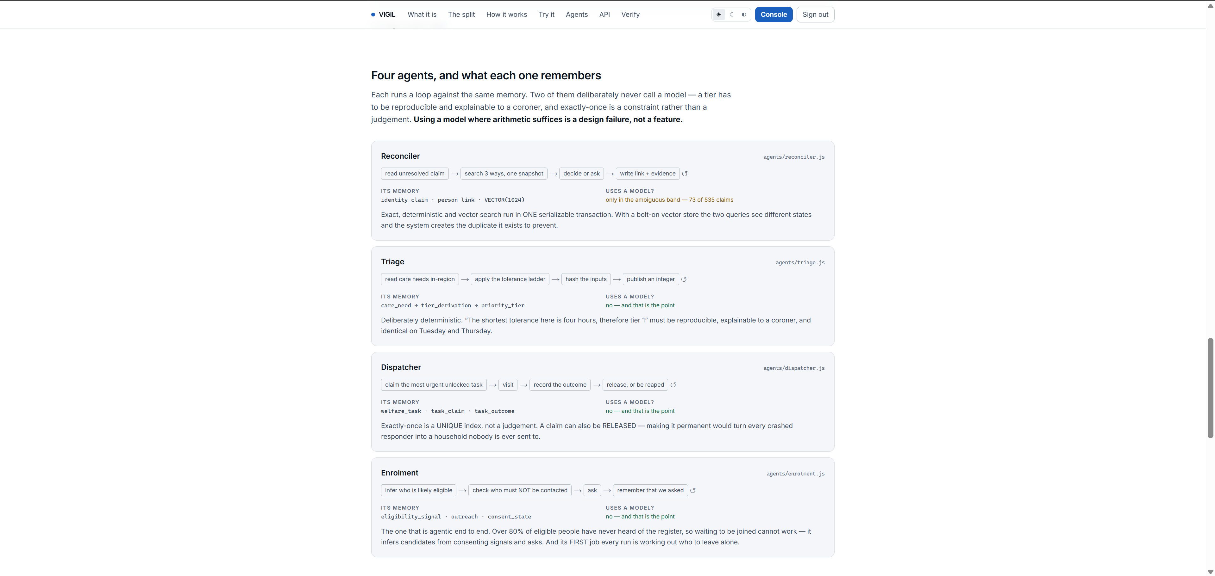Click the VIGIL logo in the header
Viewport: 1215px width, 576px height.
coord(383,15)
